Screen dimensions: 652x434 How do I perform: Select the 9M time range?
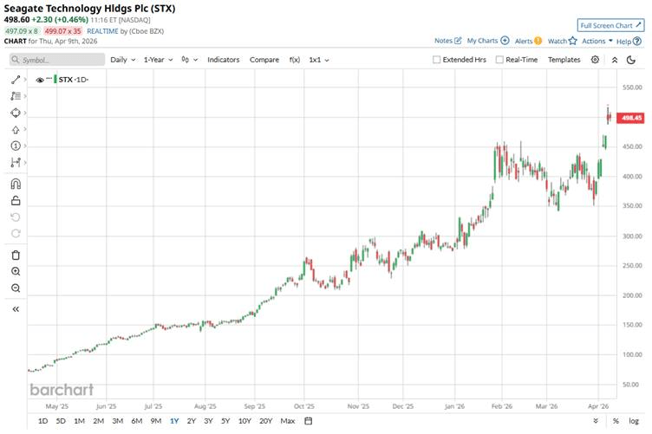click(x=155, y=421)
